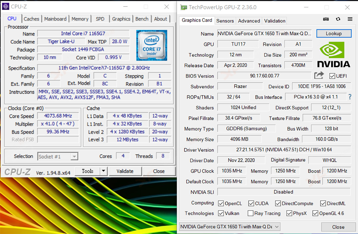Switch to the Bench tab

point(142,19)
